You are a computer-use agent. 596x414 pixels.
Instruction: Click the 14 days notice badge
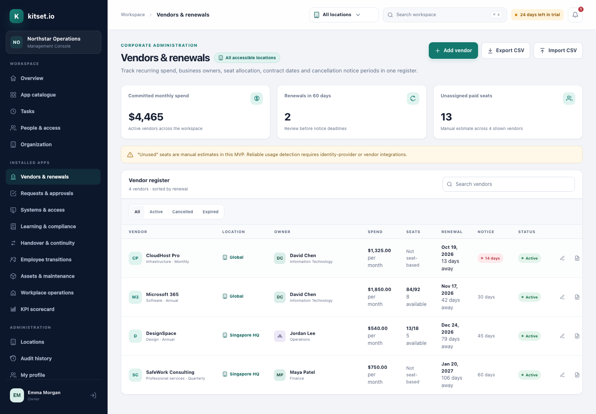tap(490, 258)
